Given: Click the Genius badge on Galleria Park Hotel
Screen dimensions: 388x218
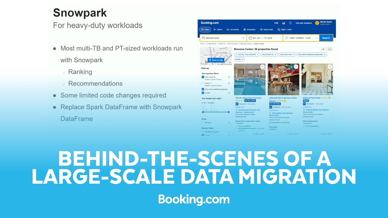Looking at the screenshot, I should tap(306, 101).
